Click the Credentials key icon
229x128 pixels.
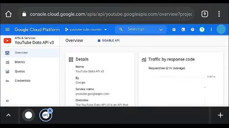(8, 81)
